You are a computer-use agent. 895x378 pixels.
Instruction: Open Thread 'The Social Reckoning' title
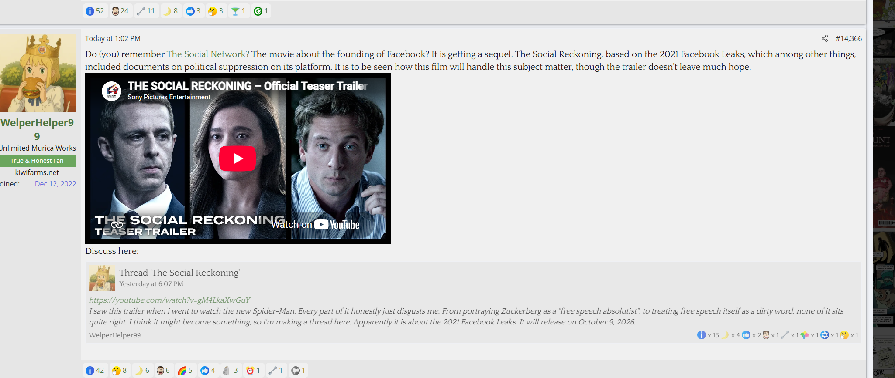click(179, 273)
